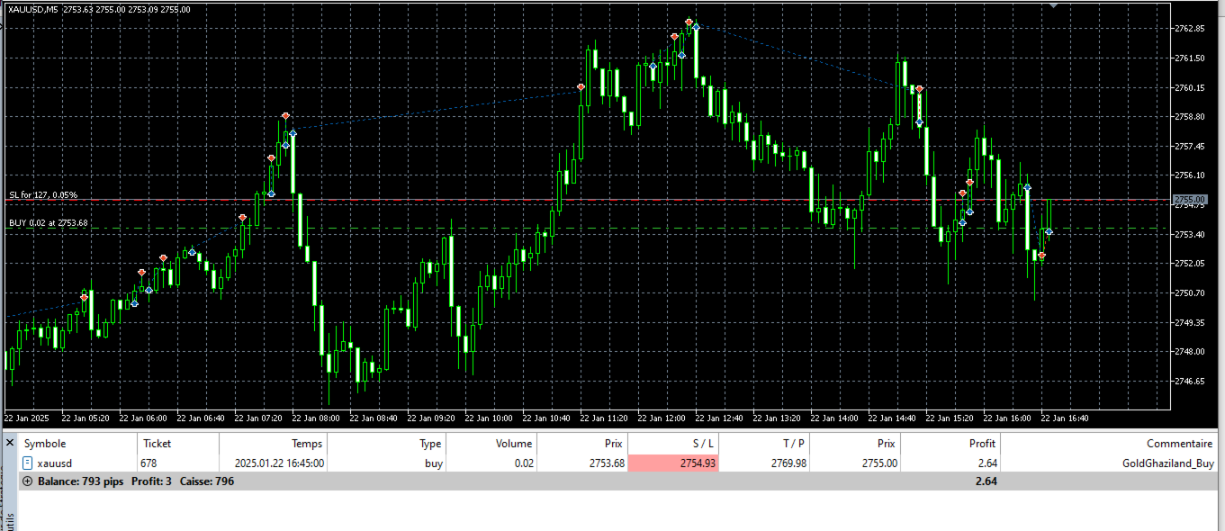Click ticket number 678
The image size is (1225, 531).
149,463
